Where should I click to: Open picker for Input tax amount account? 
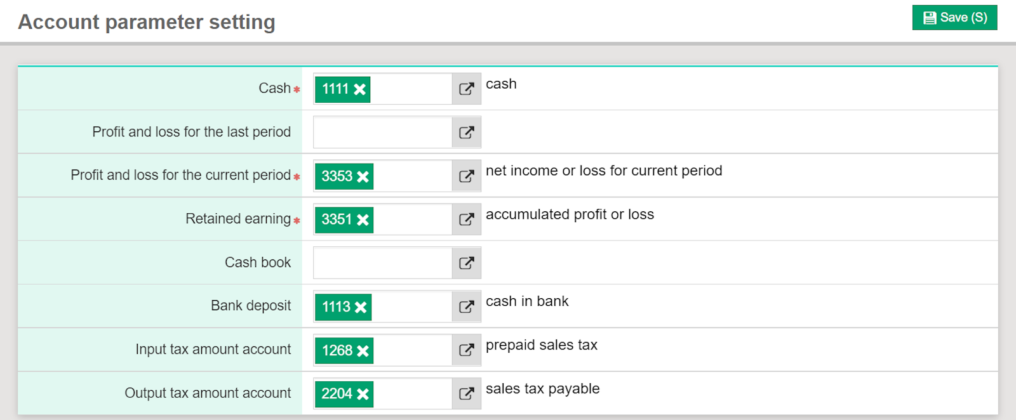click(466, 350)
